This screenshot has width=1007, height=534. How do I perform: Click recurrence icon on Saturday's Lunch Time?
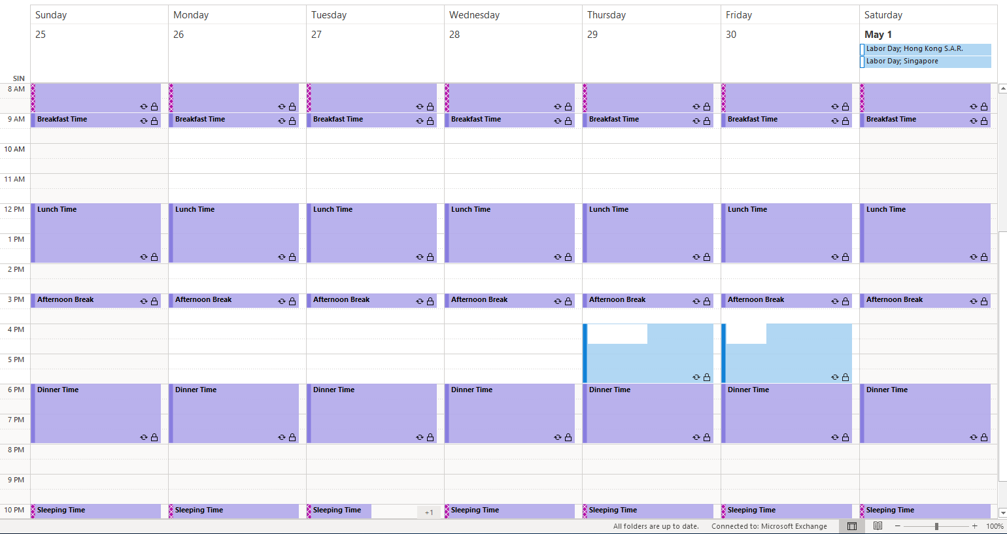click(974, 257)
